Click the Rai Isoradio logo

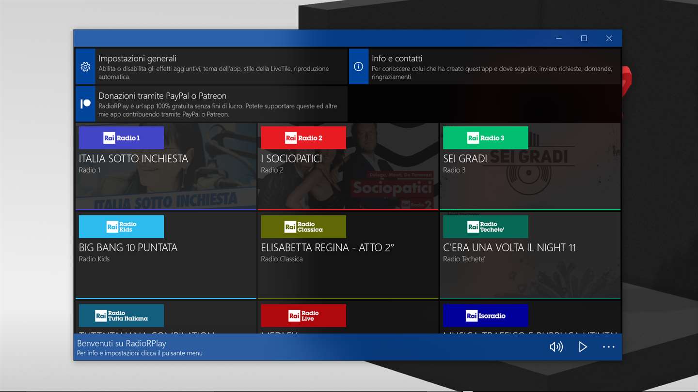coord(485,316)
